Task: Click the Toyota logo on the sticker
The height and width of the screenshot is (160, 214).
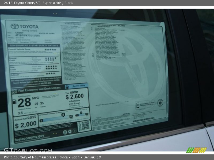Action: click(x=15, y=26)
